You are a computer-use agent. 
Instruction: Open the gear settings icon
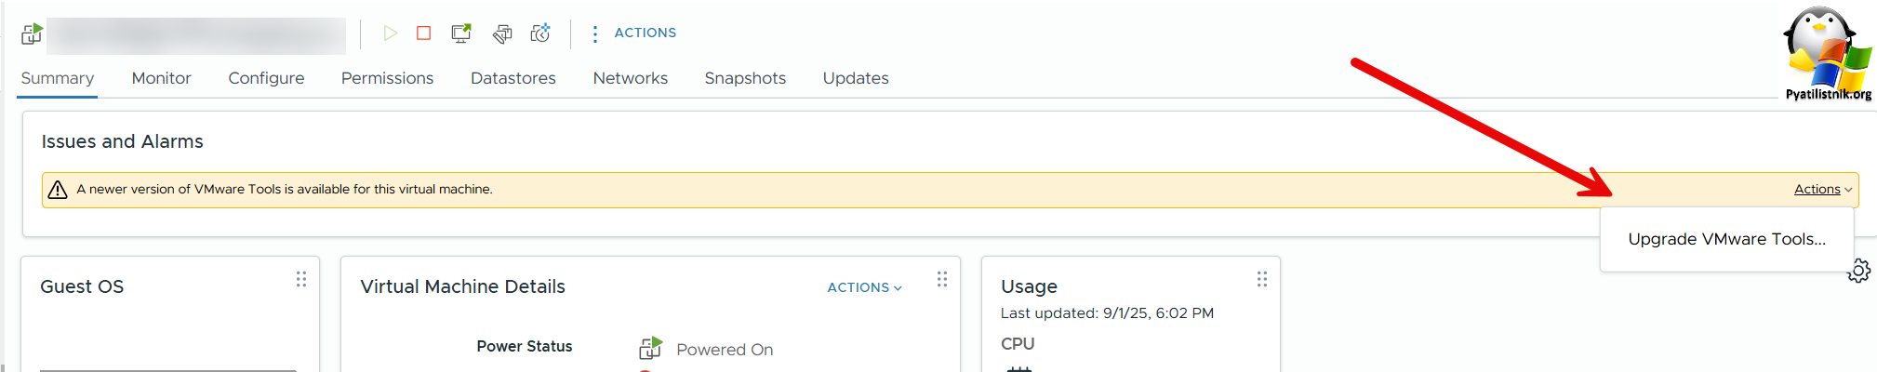(1858, 271)
